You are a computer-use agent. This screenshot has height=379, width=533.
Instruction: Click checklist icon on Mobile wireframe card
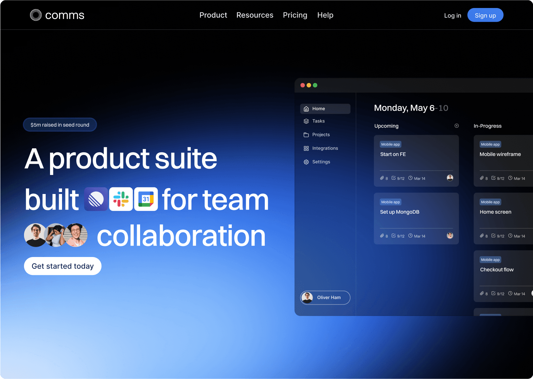[x=493, y=178]
